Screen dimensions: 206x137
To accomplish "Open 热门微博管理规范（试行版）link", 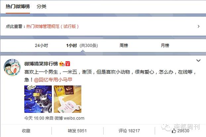I will click(x=52, y=26).
